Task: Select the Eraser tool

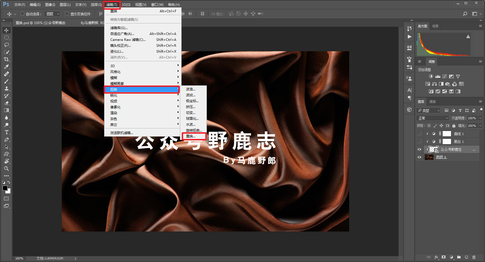Action: (6, 103)
